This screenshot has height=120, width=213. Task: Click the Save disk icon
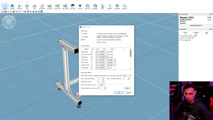pos(5,12)
